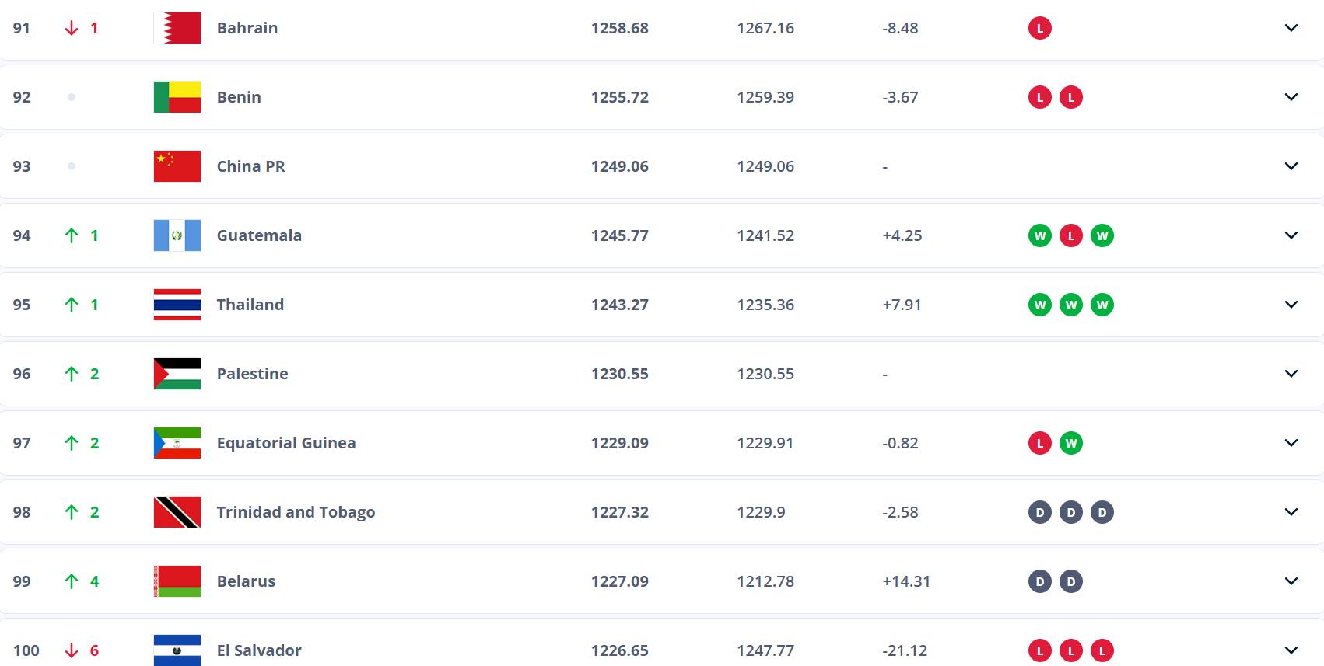Click the El Salvador team name
1324x666 pixels.
259,650
